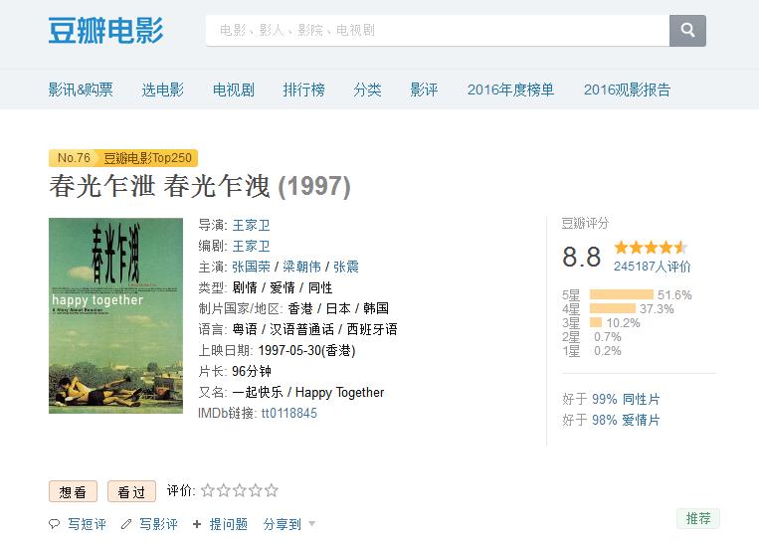The image size is (759, 545).
Task: Click the 5-star rating percentage bar
Action: pyautogui.click(x=621, y=294)
